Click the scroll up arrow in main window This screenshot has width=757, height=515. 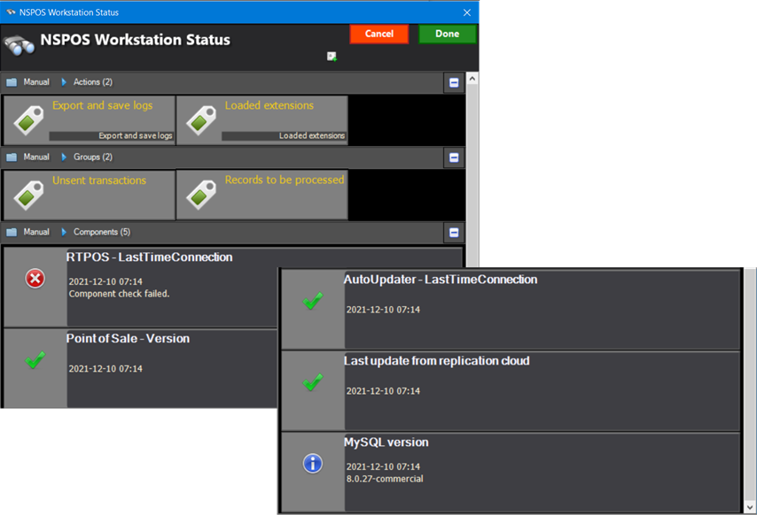tap(472, 79)
